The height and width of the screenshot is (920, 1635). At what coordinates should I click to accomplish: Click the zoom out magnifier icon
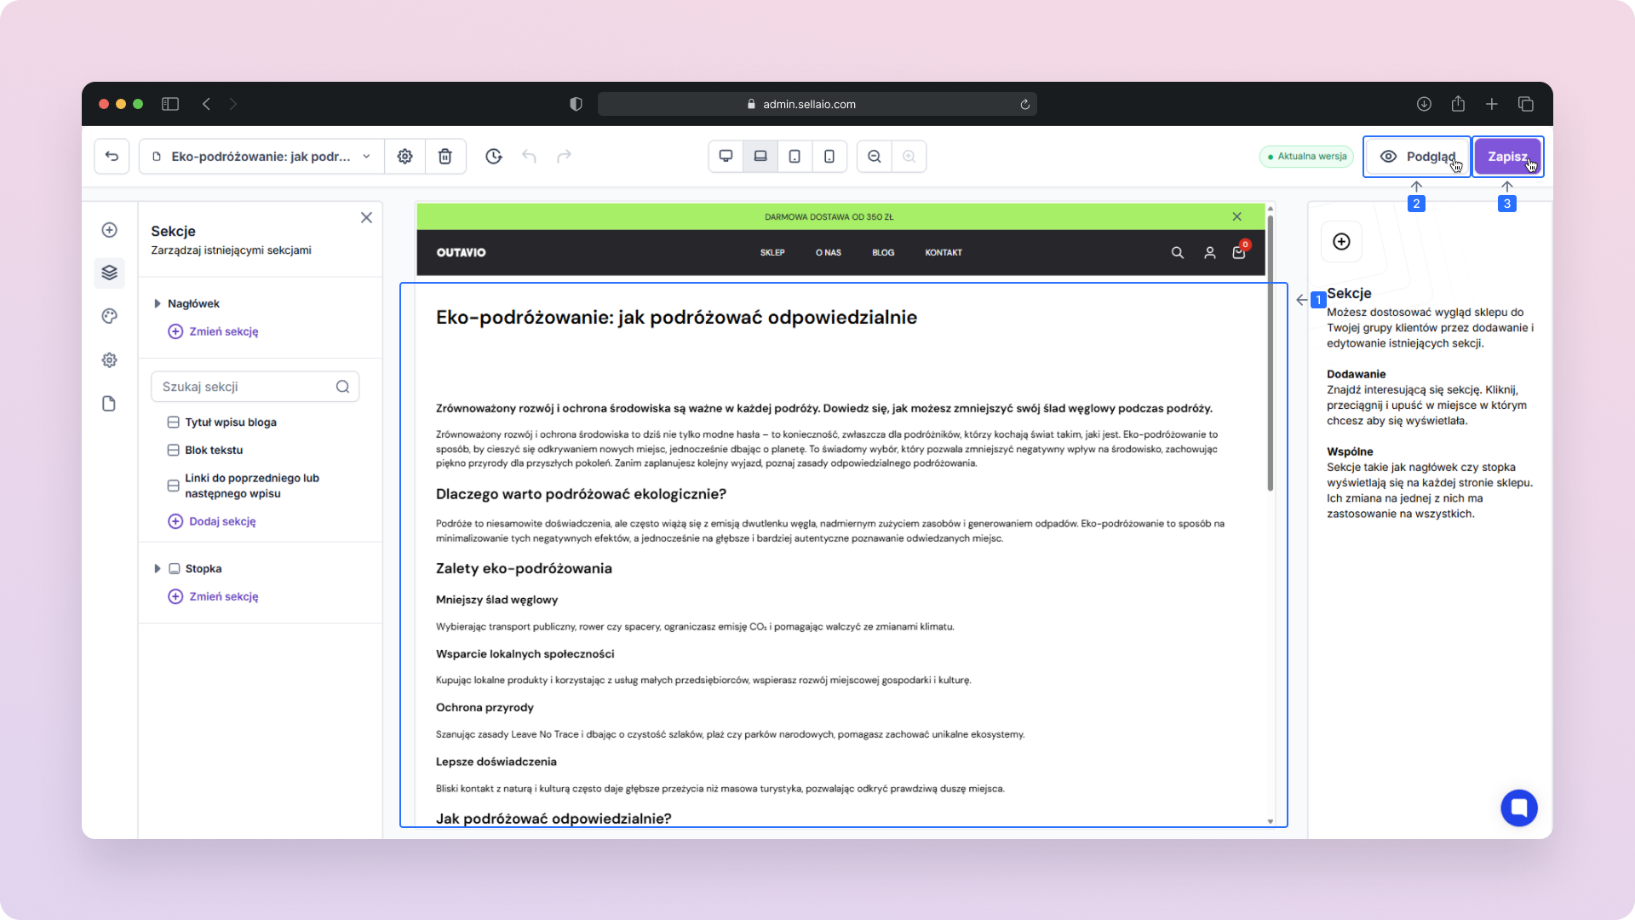click(875, 157)
